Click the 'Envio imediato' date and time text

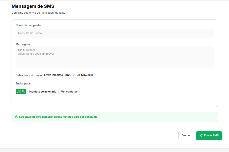[x=68, y=75]
